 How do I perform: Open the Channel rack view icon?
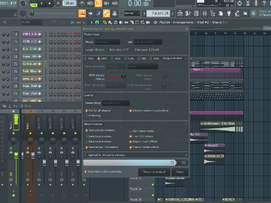pos(196,14)
